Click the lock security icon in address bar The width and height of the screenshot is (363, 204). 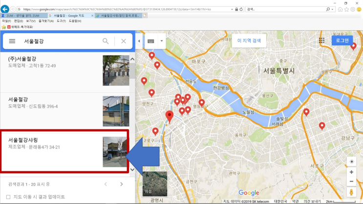236,9
